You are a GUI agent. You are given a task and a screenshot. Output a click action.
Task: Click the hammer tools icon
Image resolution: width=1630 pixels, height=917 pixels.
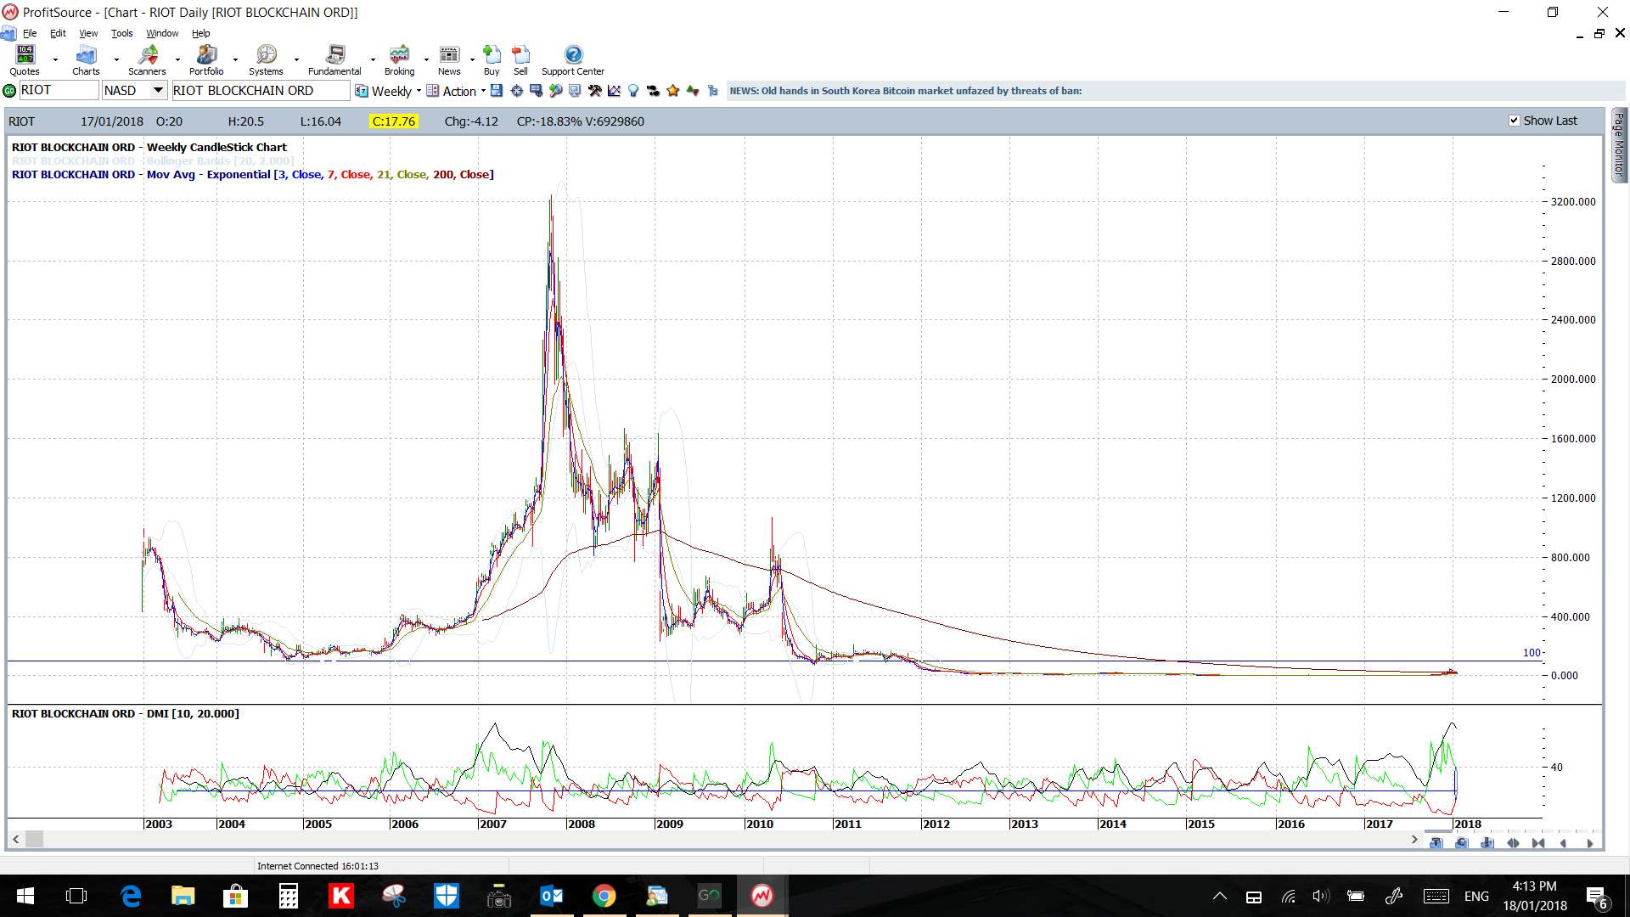coord(594,91)
